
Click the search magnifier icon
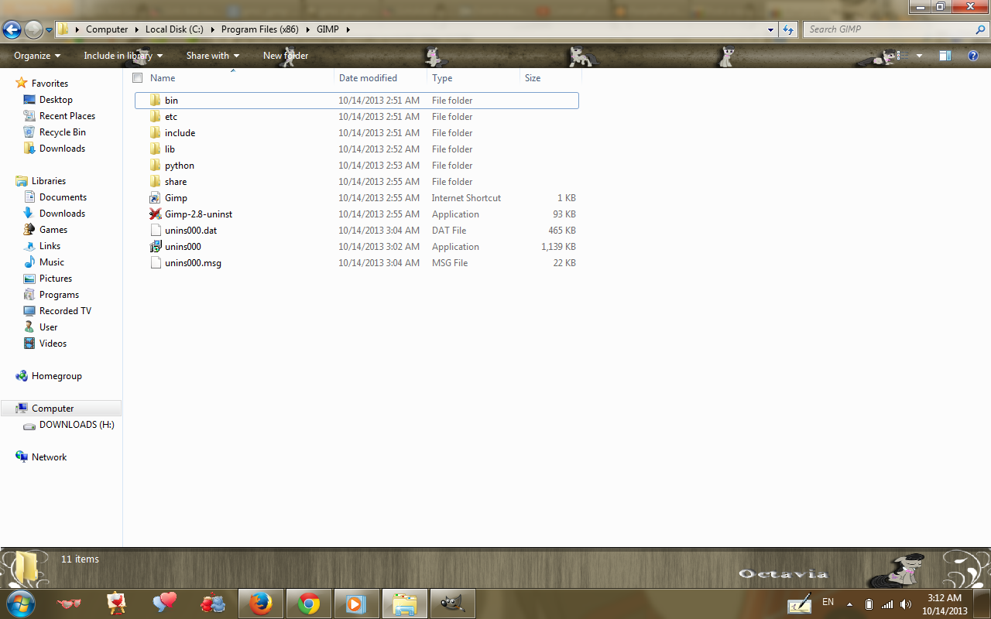980,29
